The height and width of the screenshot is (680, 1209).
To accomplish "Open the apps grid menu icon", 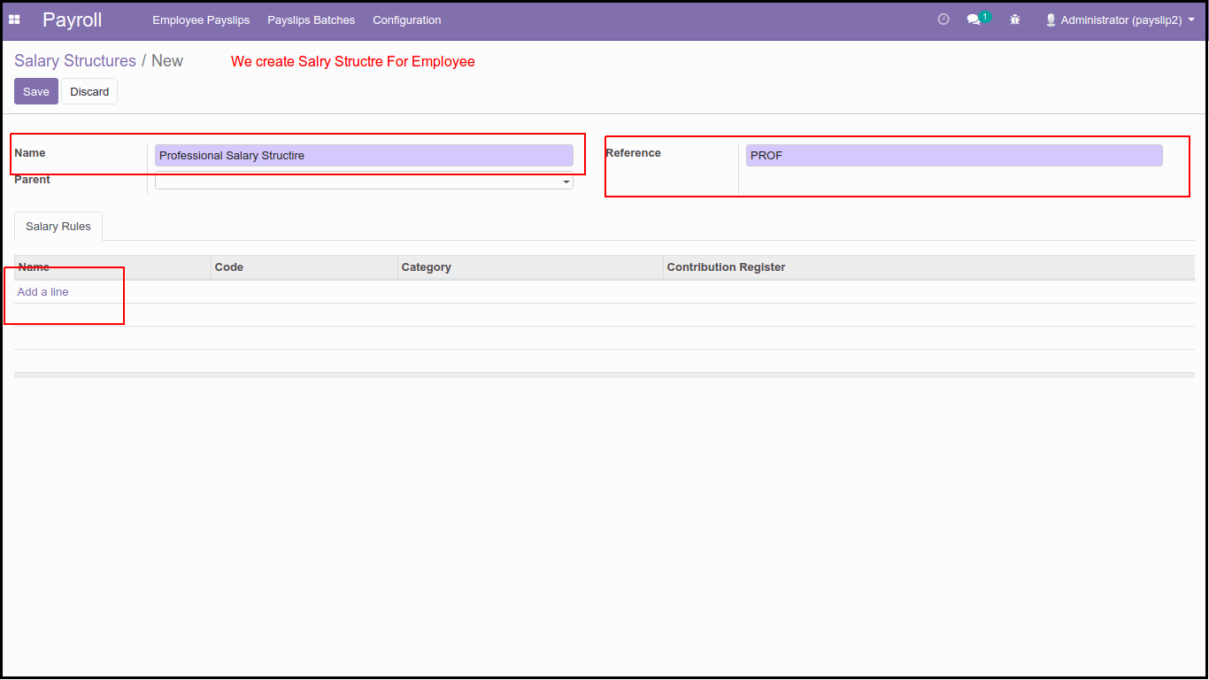I will click(14, 19).
